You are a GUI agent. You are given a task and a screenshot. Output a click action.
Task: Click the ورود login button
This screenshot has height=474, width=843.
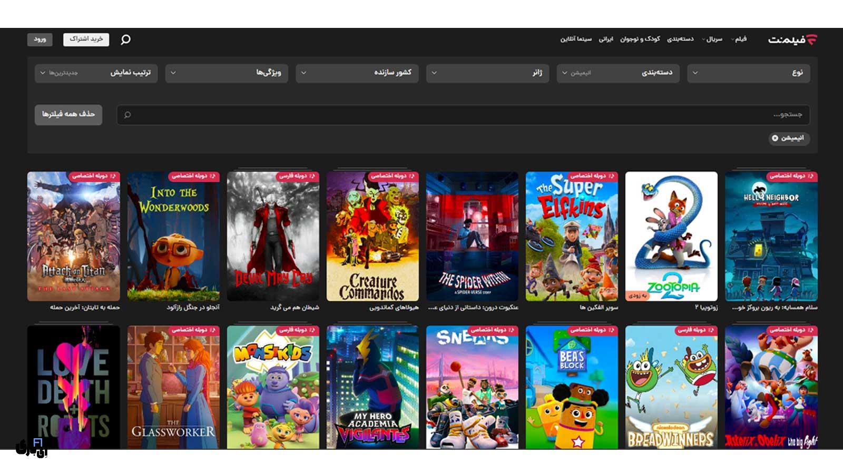pos(40,39)
